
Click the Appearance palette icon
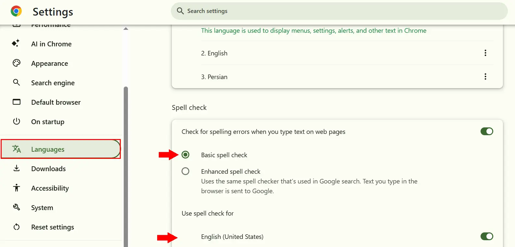pyautogui.click(x=17, y=63)
